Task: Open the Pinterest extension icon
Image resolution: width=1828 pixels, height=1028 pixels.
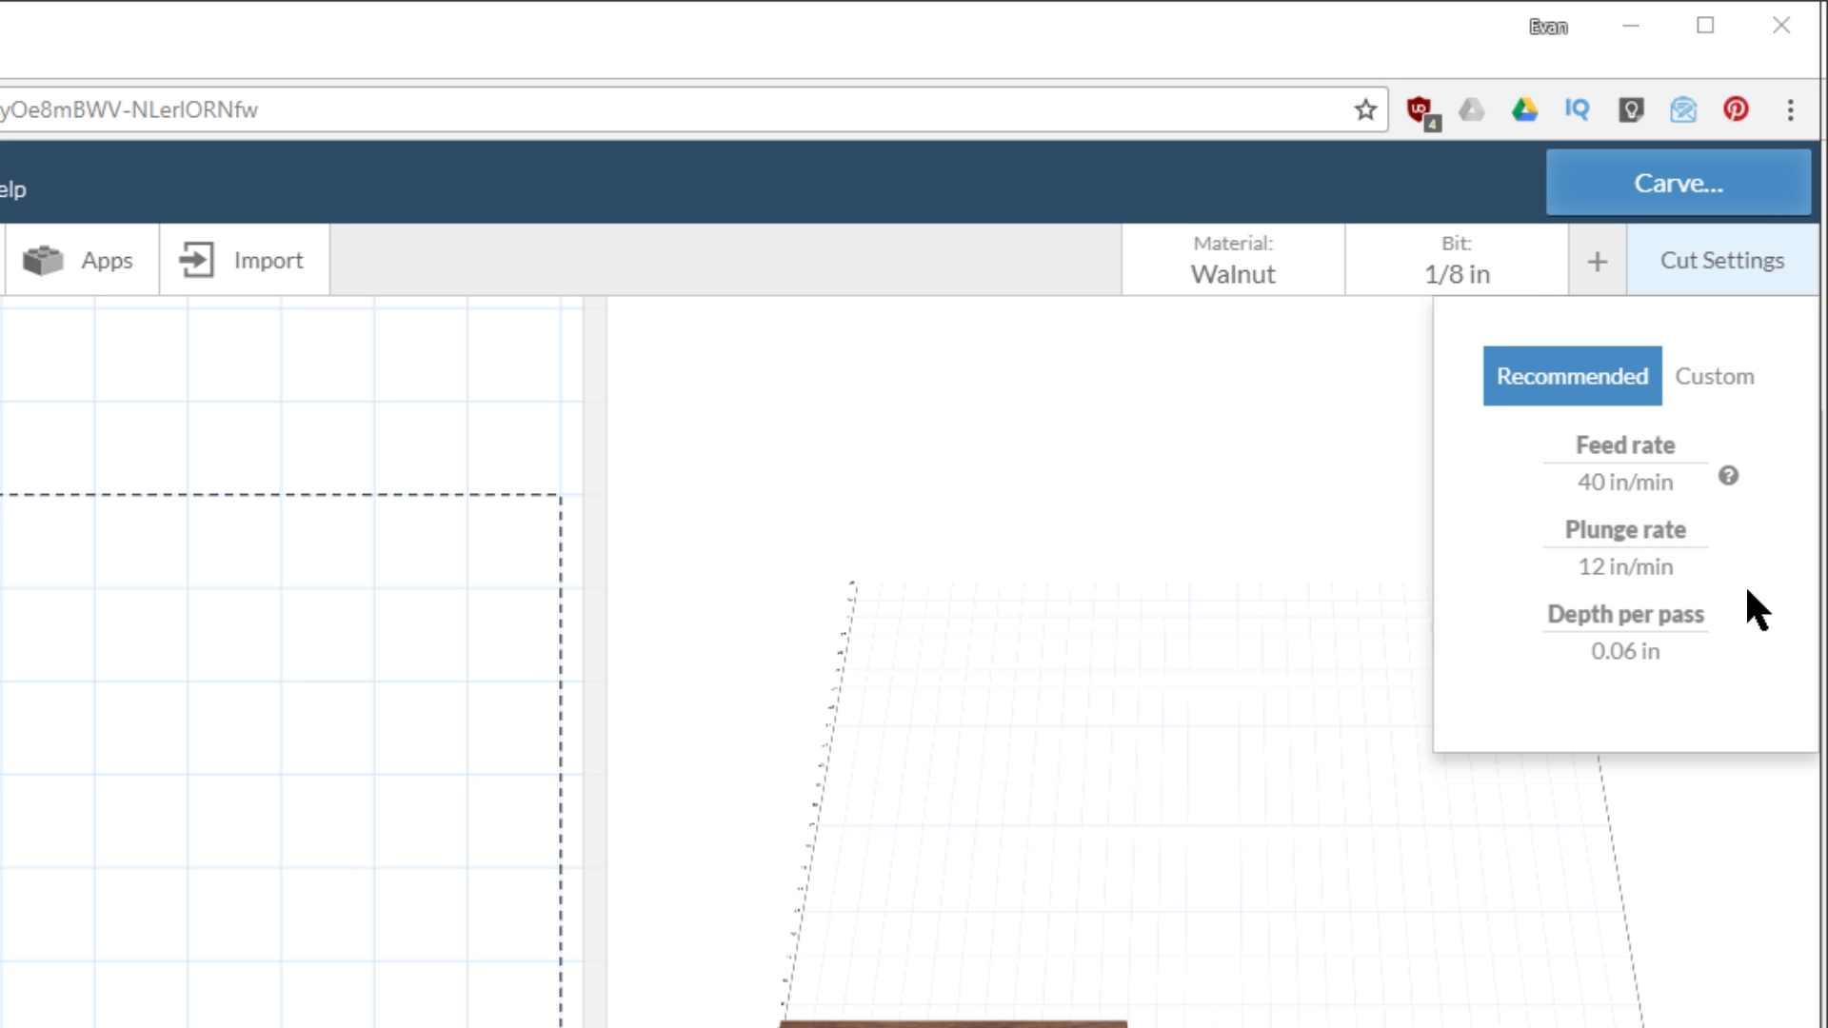Action: tap(1736, 110)
